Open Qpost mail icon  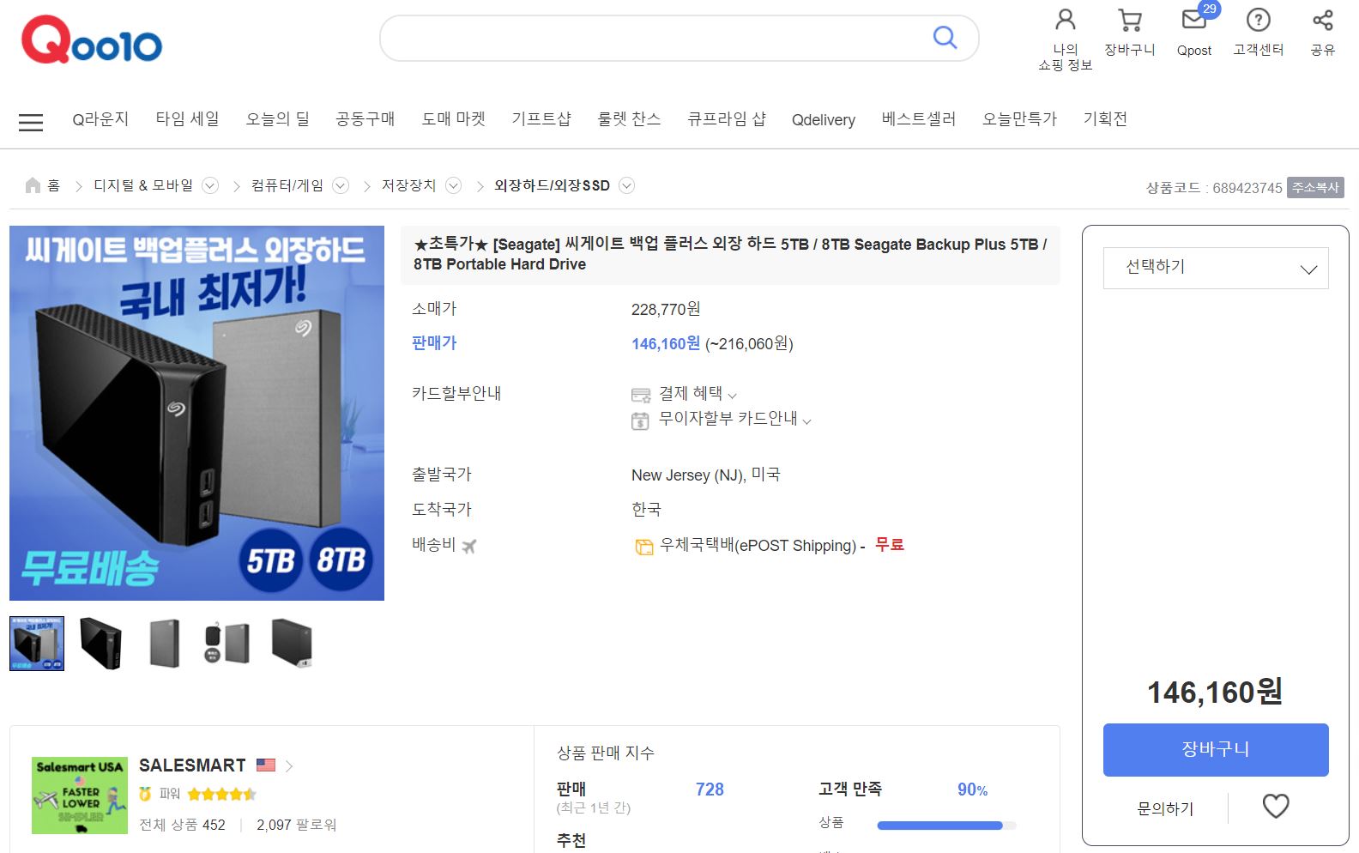(x=1194, y=20)
